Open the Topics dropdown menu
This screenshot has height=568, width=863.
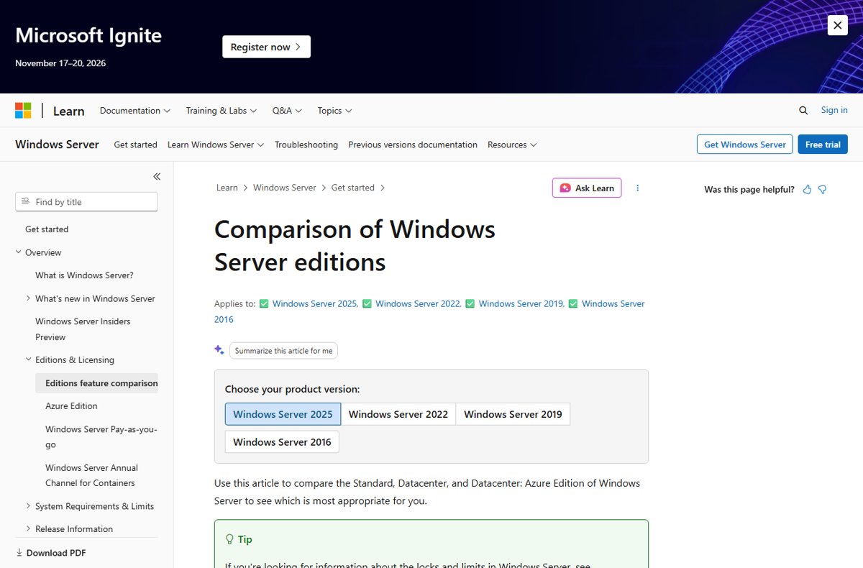pos(334,111)
